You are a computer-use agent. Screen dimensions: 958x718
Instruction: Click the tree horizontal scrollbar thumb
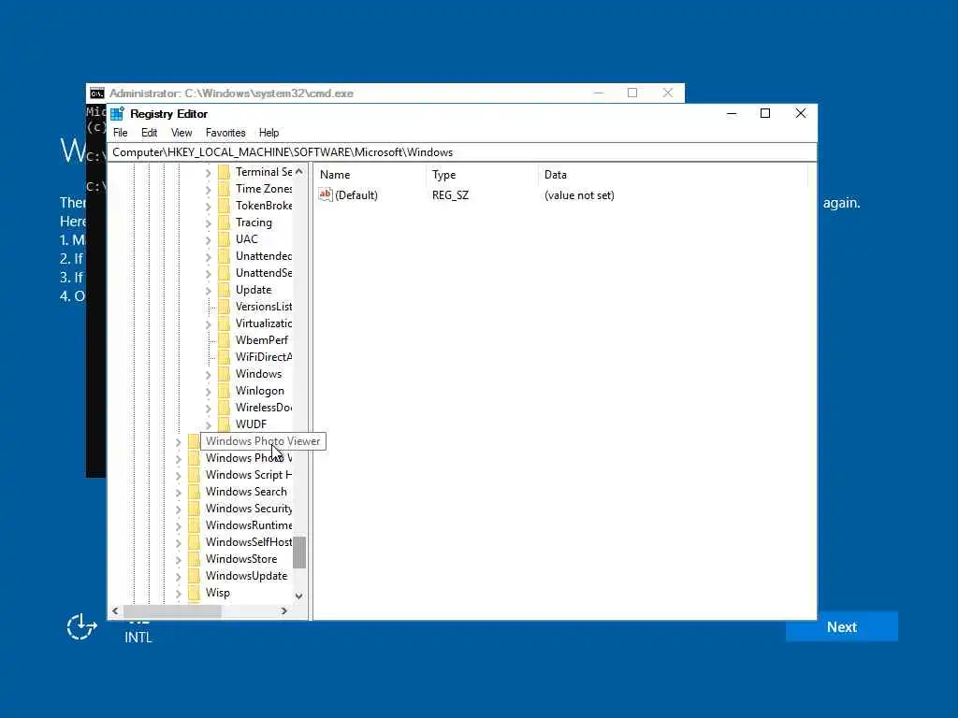tap(172, 610)
